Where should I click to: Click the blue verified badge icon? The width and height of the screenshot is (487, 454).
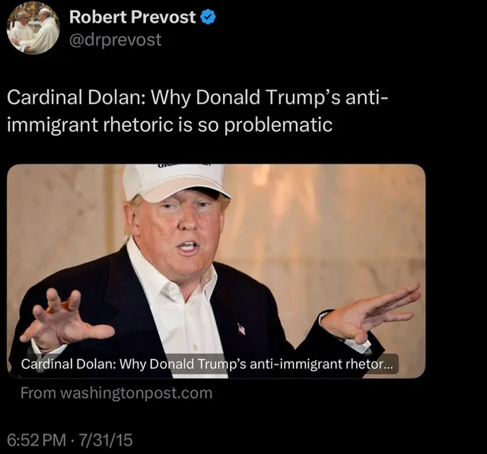[208, 17]
